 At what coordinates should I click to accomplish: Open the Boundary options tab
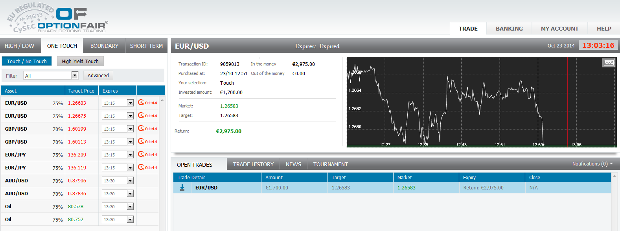(x=104, y=46)
